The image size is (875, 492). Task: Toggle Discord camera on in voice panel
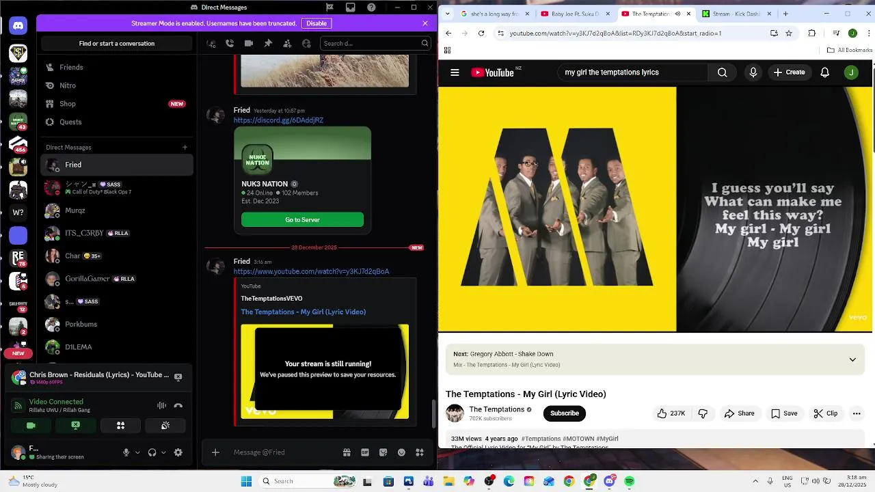pos(31,425)
